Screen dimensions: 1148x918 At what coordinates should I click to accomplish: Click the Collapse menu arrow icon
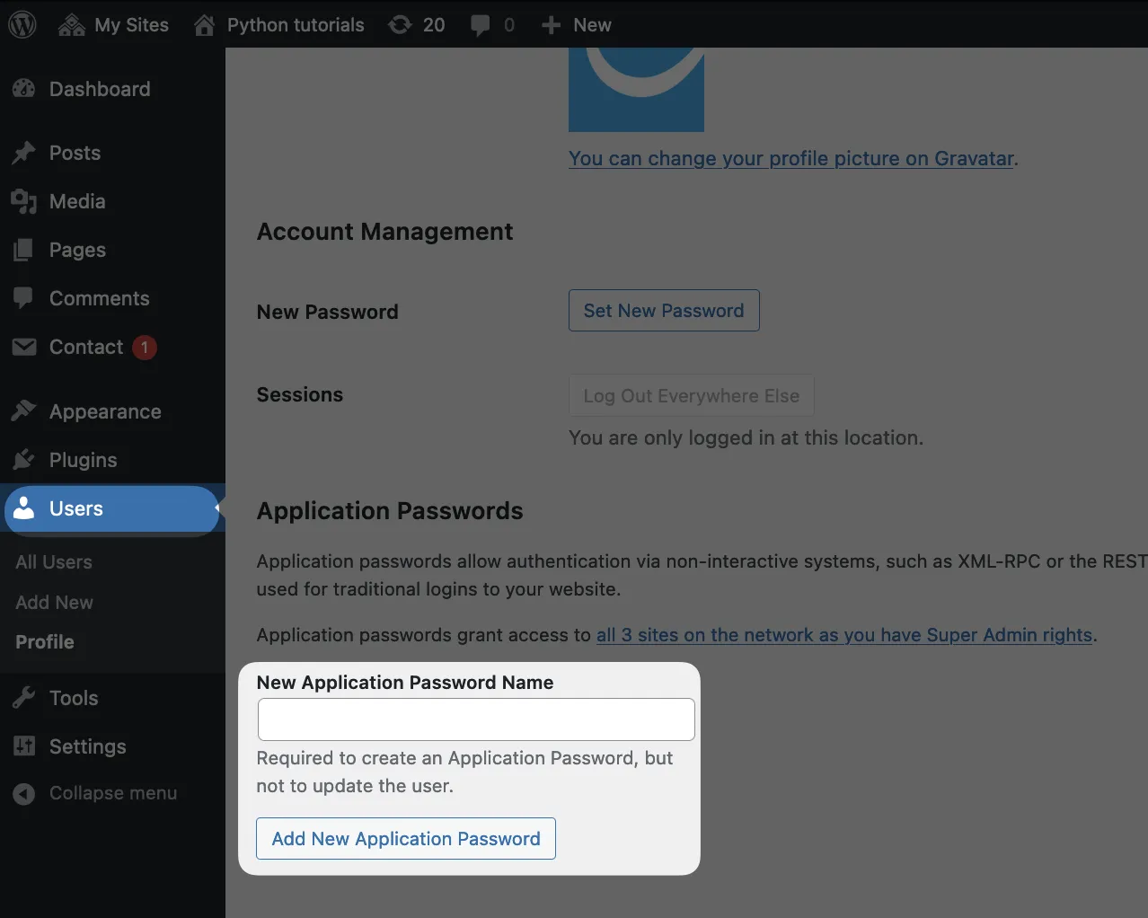(24, 793)
